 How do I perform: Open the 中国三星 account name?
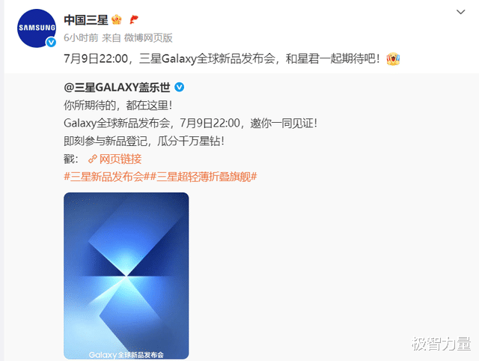pyautogui.click(x=86, y=20)
